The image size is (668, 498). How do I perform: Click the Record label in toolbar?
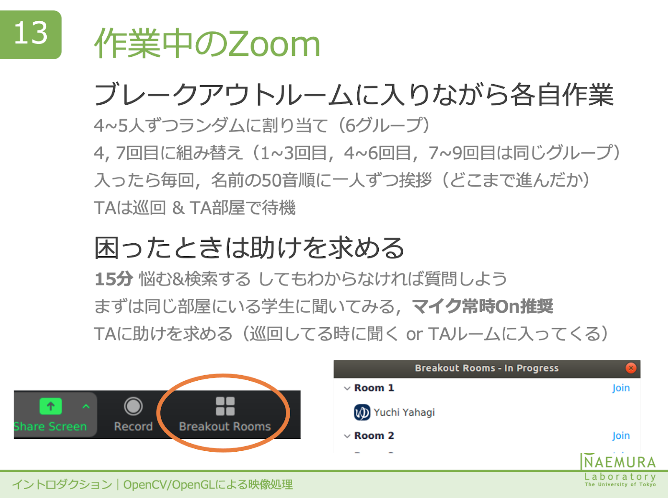[133, 426]
